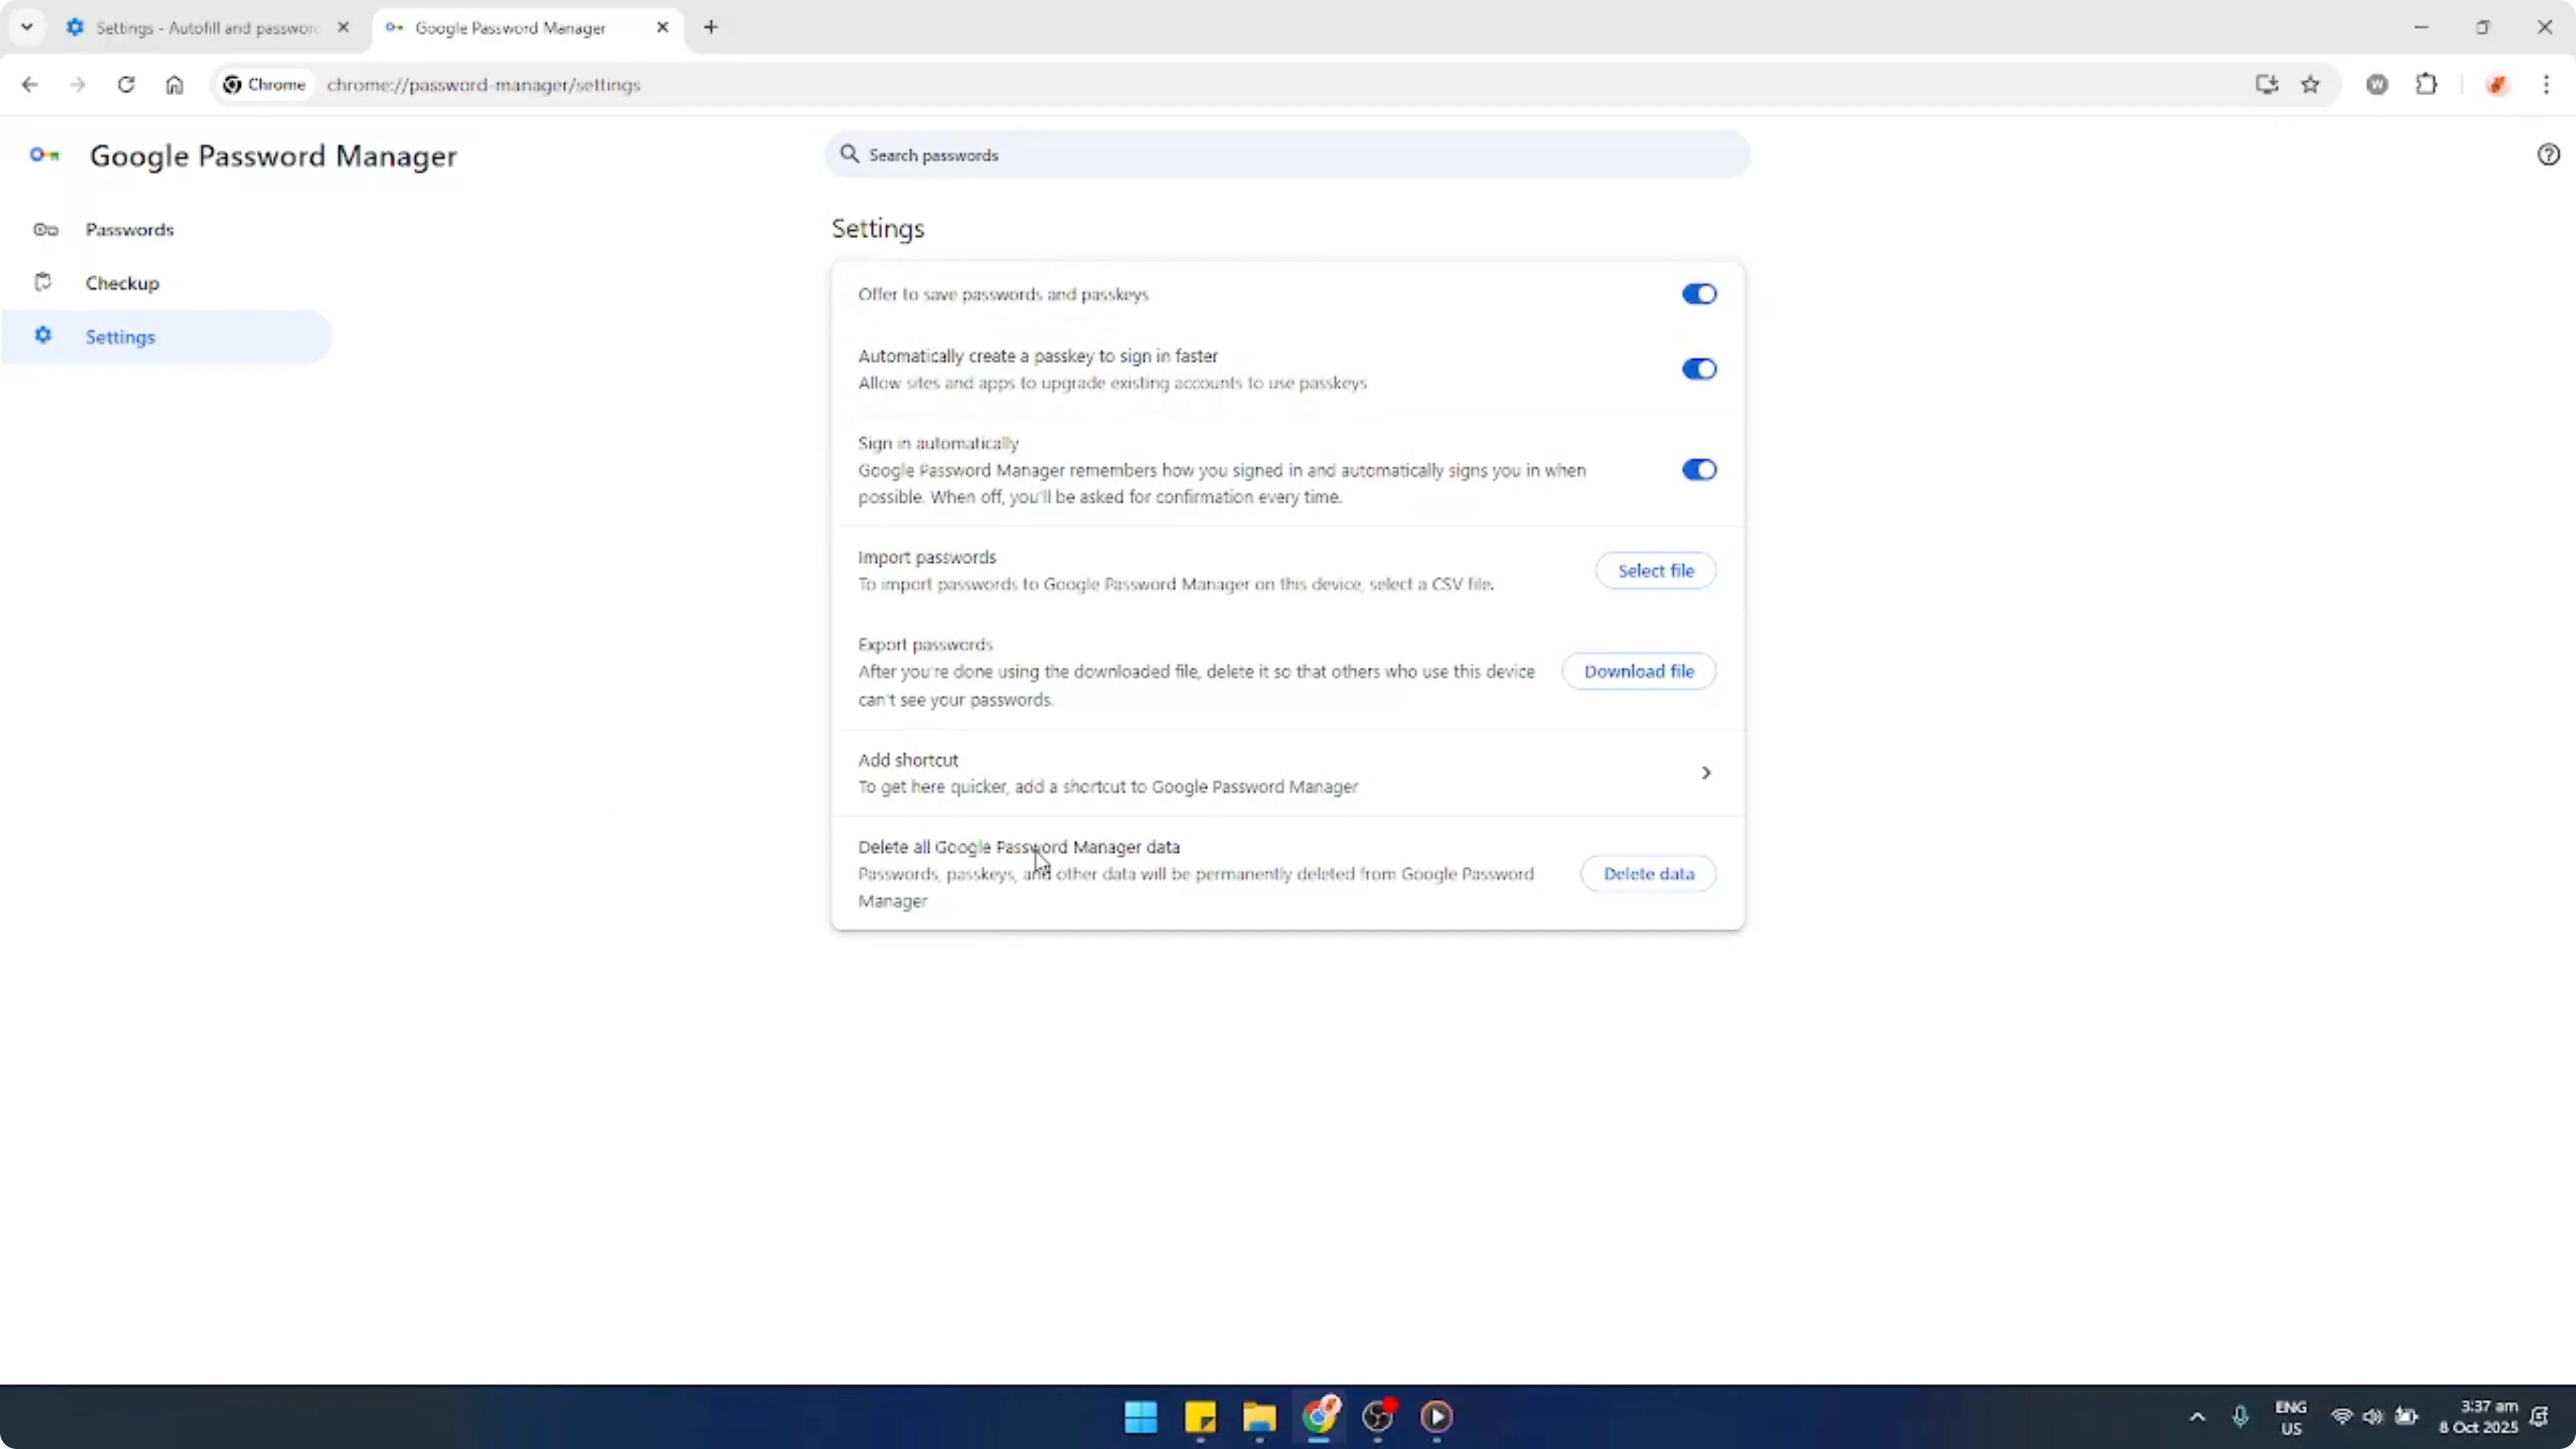Click the Chrome taskbar icon
Screen dimensions: 2576x1449
[1319, 1417]
